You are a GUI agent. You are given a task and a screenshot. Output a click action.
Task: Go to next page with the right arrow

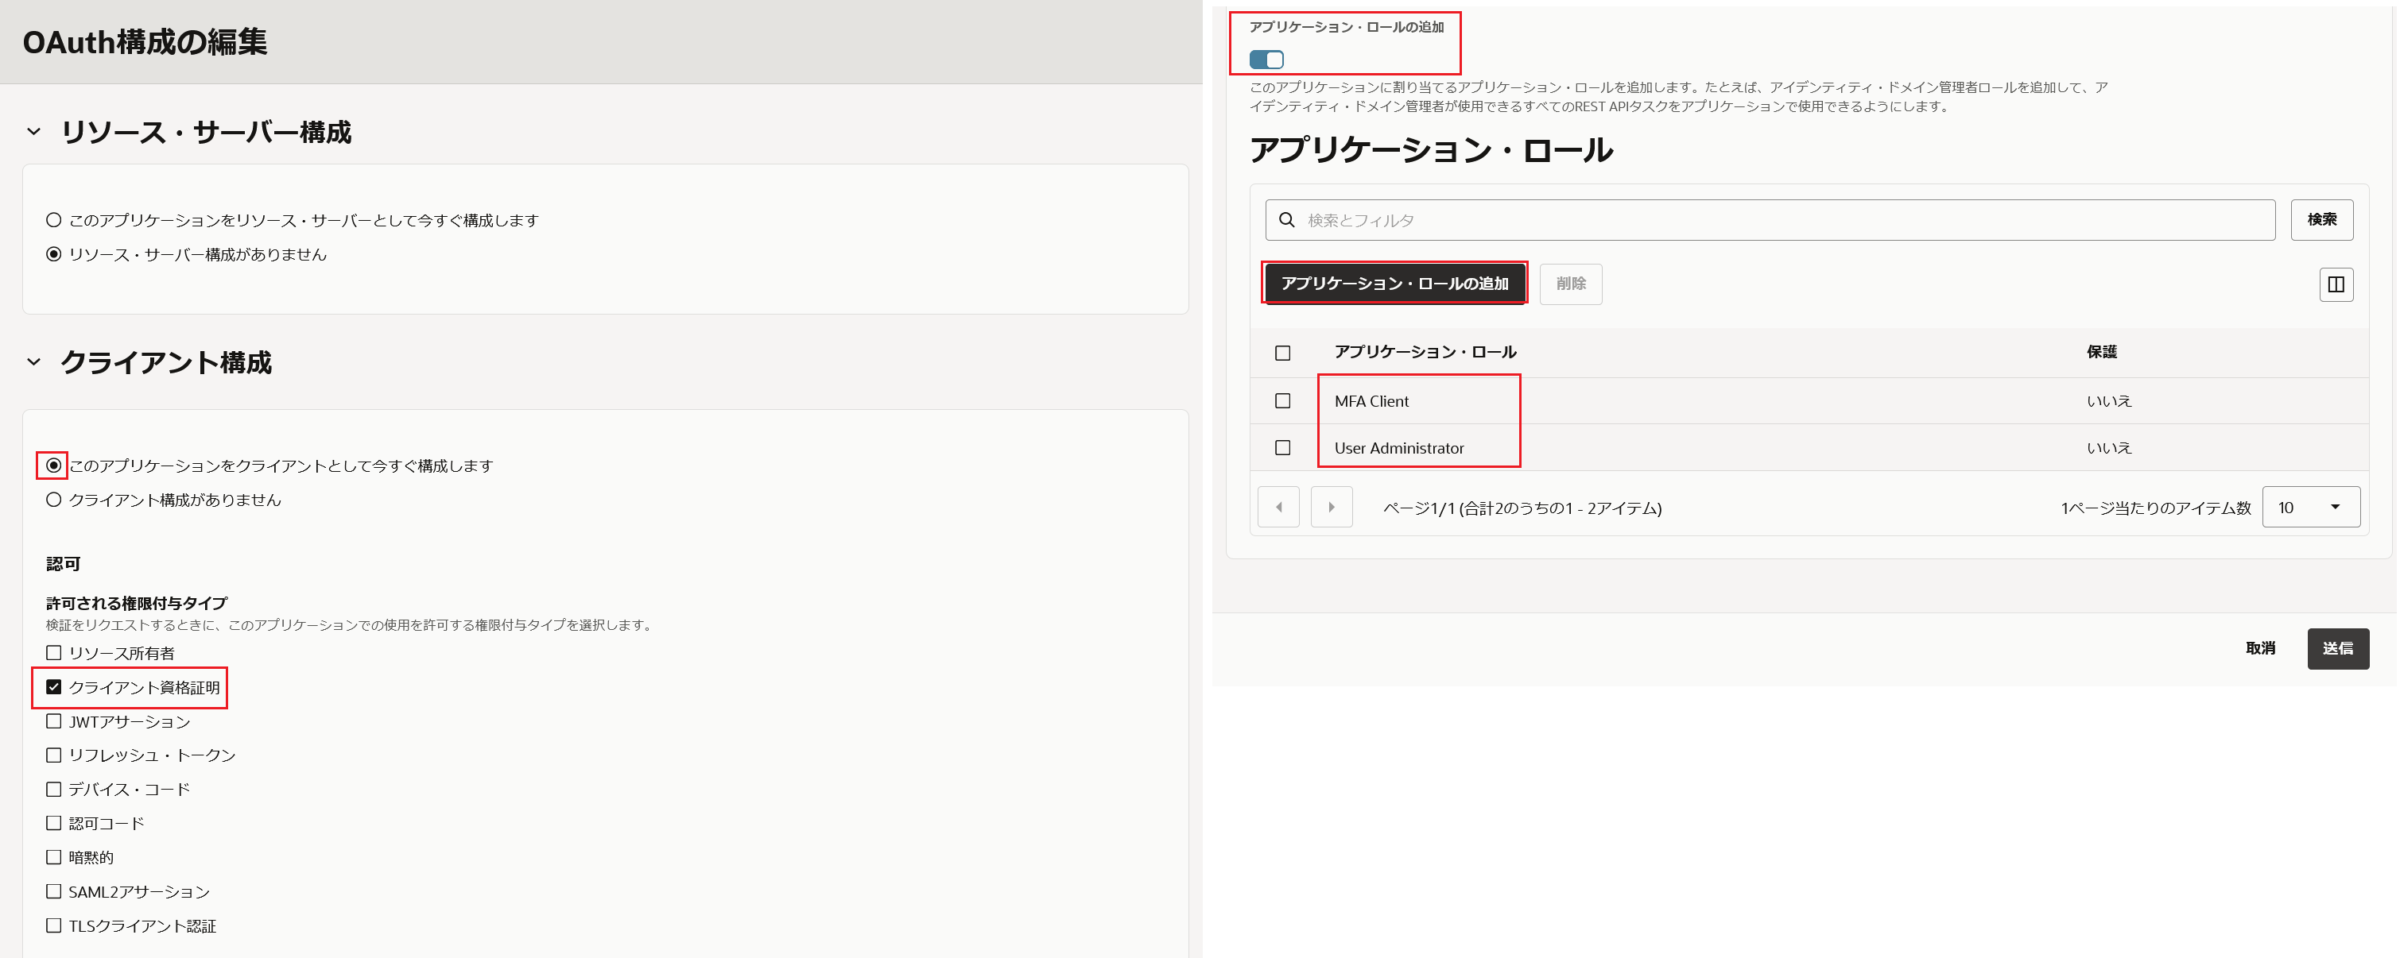click(1332, 508)
